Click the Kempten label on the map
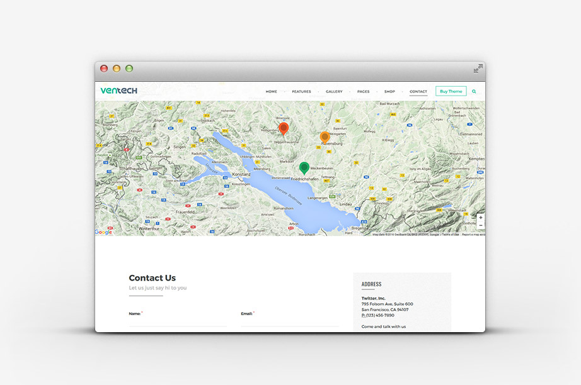581x385 pixels. pos(476,159)
